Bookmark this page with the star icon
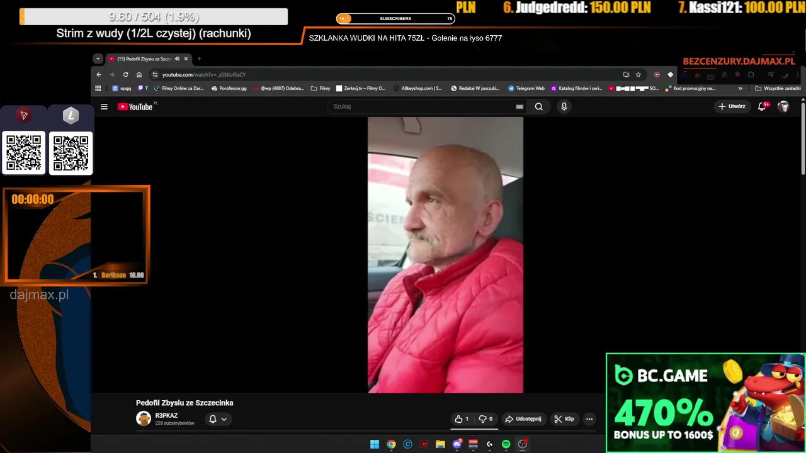Viewport: 806px width, 453px height. click(638, 74)
